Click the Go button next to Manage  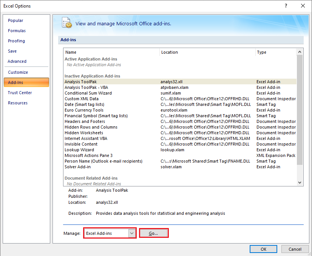click(154, 233)
